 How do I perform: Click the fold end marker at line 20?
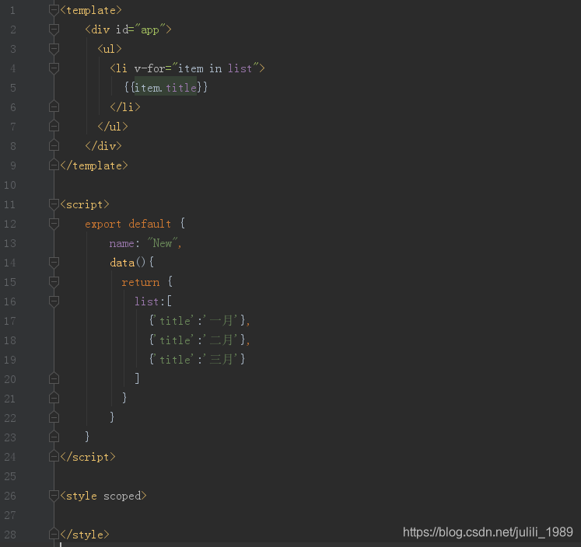click(54, 379)
